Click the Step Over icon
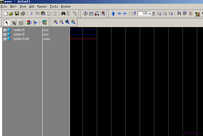This screenshot has height=136, width=203. (185, 13)
